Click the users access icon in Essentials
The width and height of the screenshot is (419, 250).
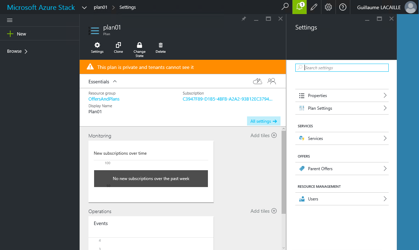271,81
